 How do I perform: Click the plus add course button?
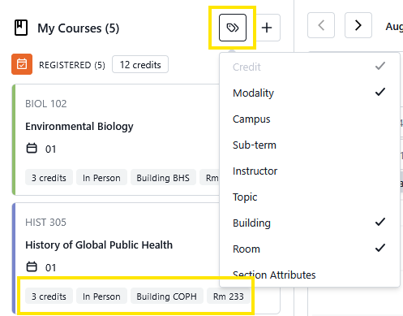tap(267, 28)
